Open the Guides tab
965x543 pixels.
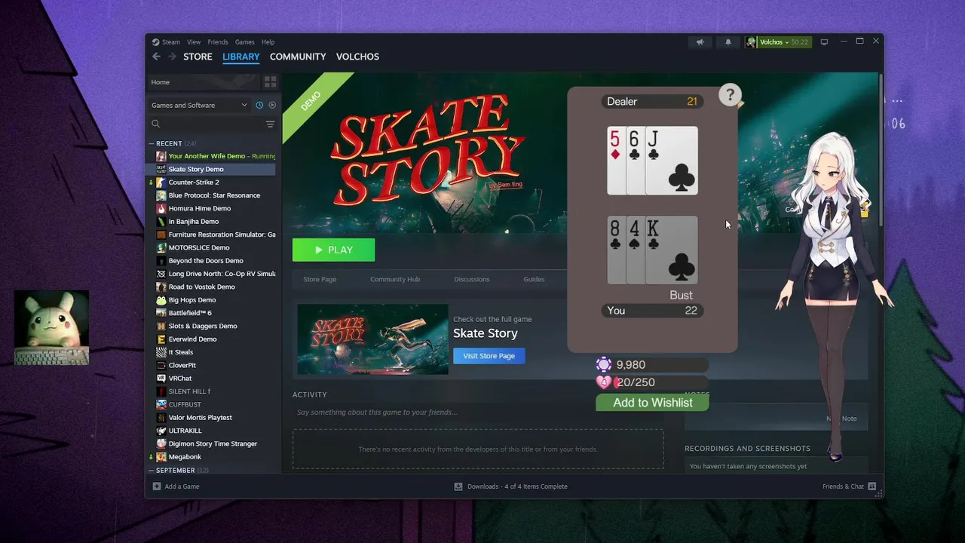(534, 279)
